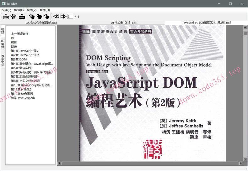
Task: Open 第3章 DOM in outline
Action: pos(19,59)
